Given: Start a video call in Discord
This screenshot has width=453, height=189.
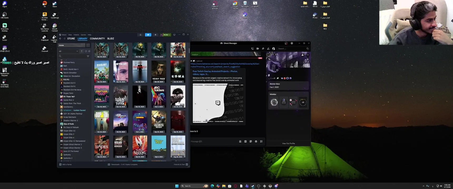Looking at the screenshot, I should pos(258,49).
